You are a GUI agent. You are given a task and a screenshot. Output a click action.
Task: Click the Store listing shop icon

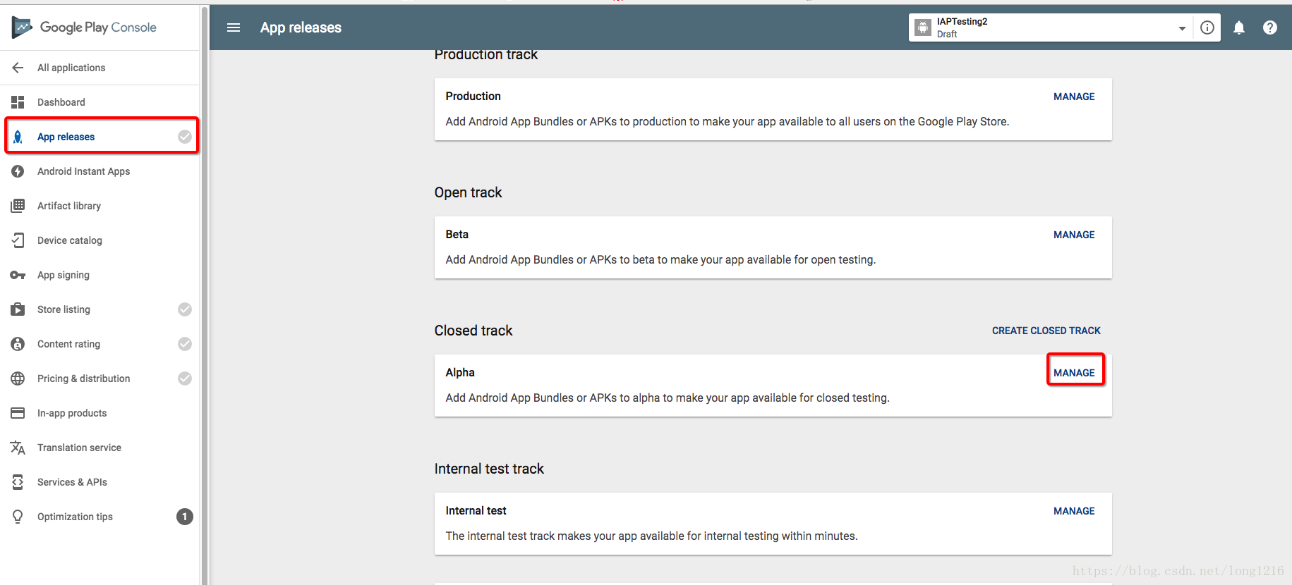pos(18,309)
